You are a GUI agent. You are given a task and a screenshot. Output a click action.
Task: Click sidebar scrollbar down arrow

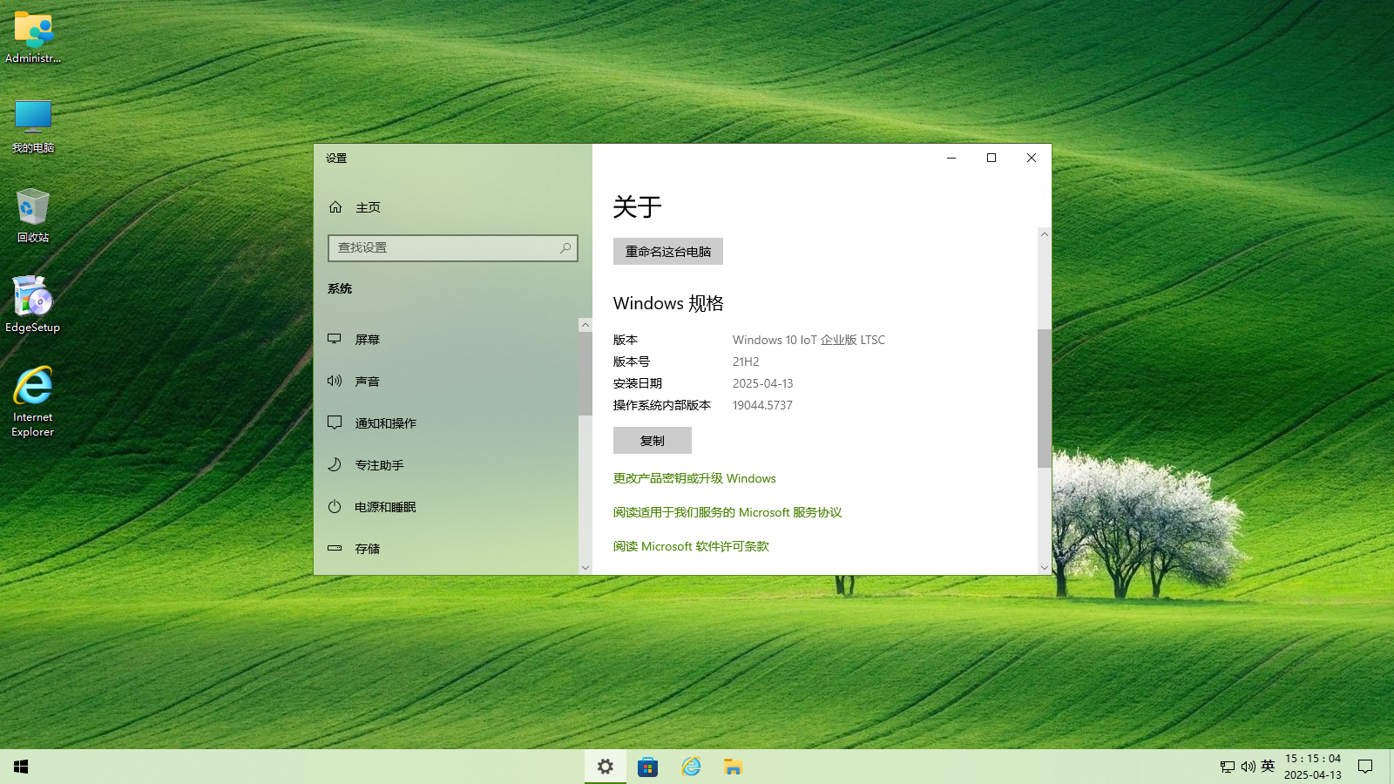[585, 567]
